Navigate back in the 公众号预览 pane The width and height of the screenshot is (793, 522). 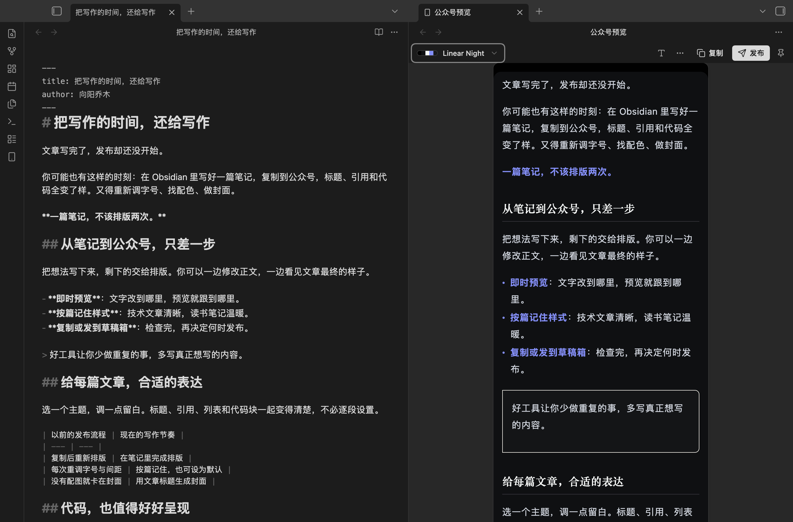[x=423, y=32]
